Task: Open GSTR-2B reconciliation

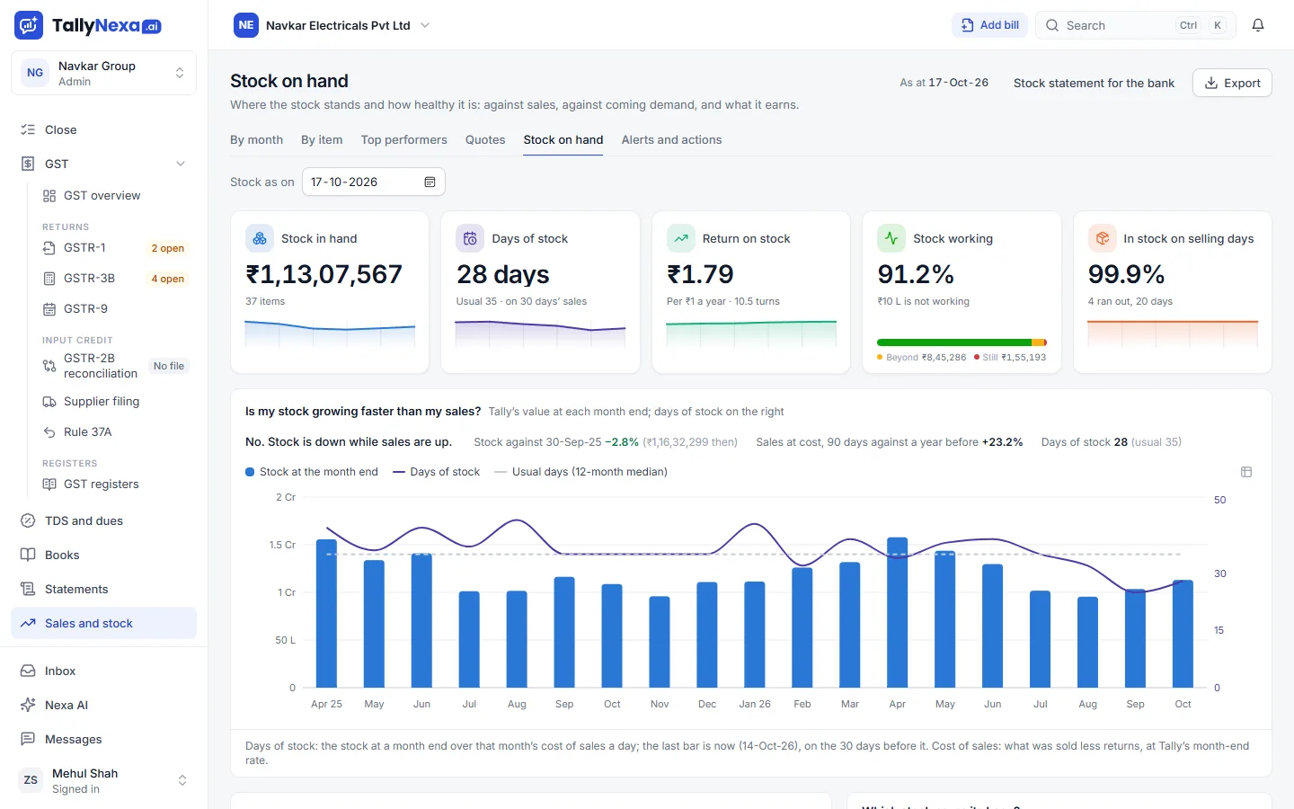Action: tap(114, 366)
